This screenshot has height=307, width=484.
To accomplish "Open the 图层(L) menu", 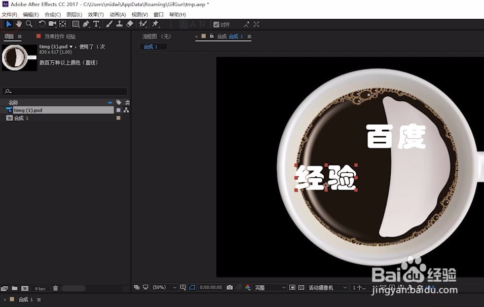I will coord(75,15).
